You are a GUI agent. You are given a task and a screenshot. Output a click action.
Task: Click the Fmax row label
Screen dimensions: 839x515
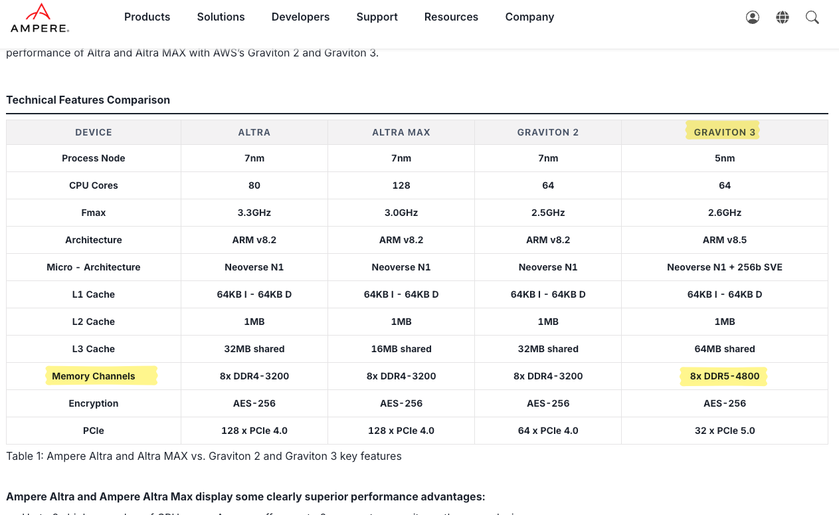point(94,213)
